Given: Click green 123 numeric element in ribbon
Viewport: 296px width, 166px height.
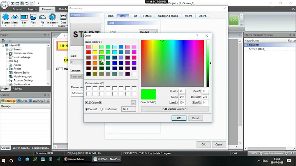Looking at the screenshot, I should [x=234, y=20].
